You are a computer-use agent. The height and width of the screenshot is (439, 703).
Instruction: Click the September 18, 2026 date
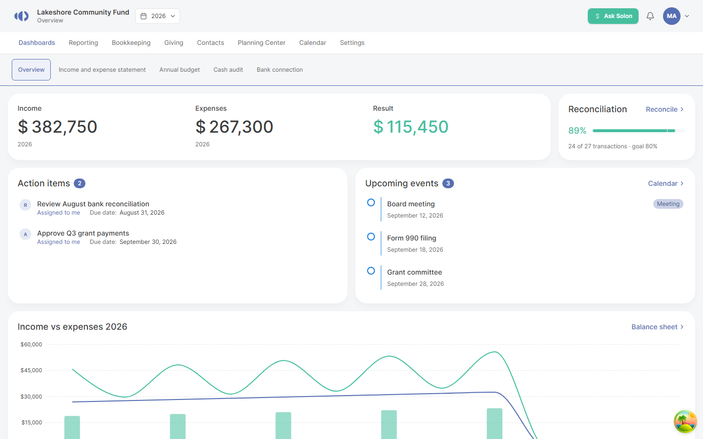(415, 250)
